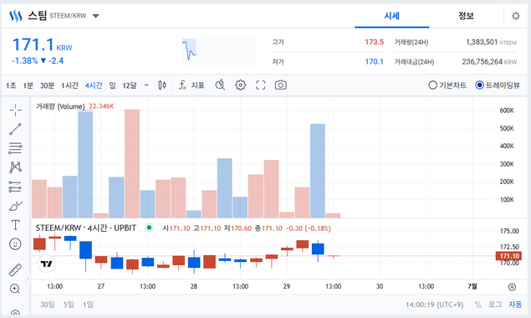The width and height of the screenshot is (531, 318).
Task: Click the -1.38% change value
Action: 25,61
